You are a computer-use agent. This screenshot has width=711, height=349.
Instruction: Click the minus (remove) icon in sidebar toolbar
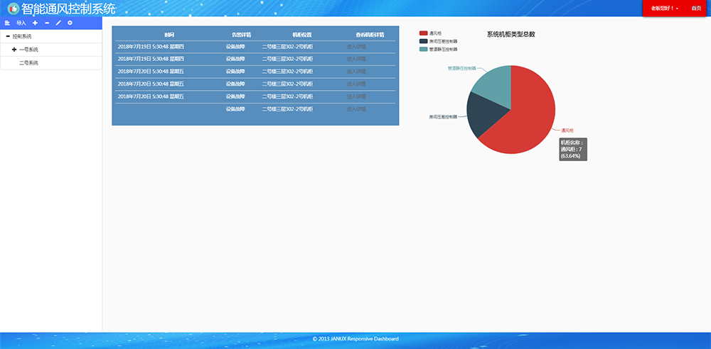[46, 23]
